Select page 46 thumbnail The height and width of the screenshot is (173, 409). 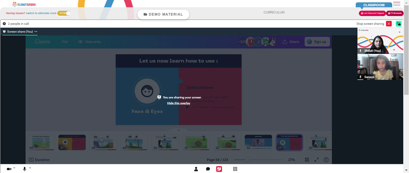point(41,142)
